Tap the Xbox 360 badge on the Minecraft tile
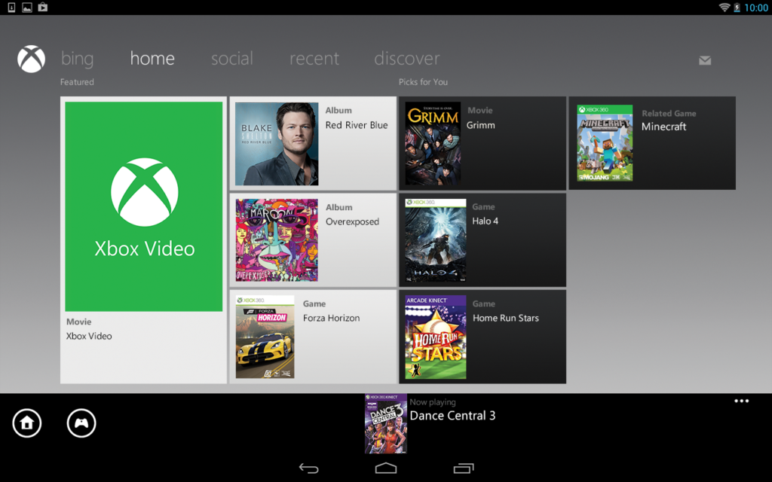Viewport: 772px width, 482px height. coord(595,110)
